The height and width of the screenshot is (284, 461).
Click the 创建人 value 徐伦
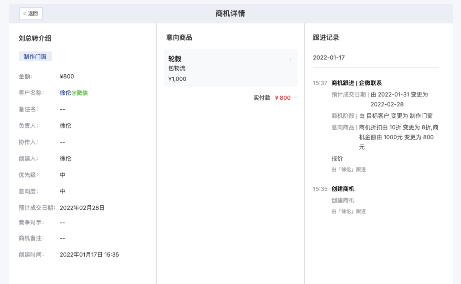[x=66, y=159]
